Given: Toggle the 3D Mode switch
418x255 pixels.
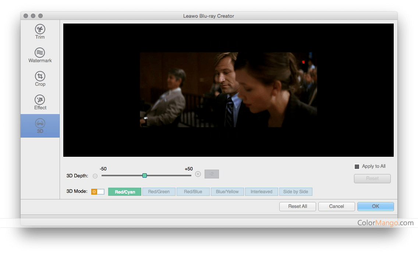Looking at the screenshot, I should pyautogui.click(x=98, y=192).
